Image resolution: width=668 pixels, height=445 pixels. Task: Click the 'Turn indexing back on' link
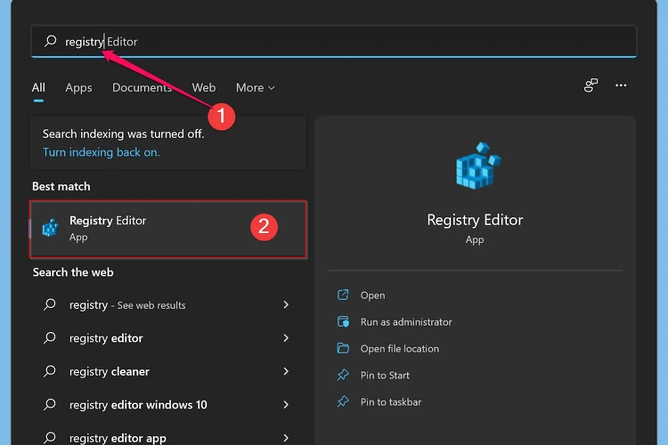click(x=101, y=152)
